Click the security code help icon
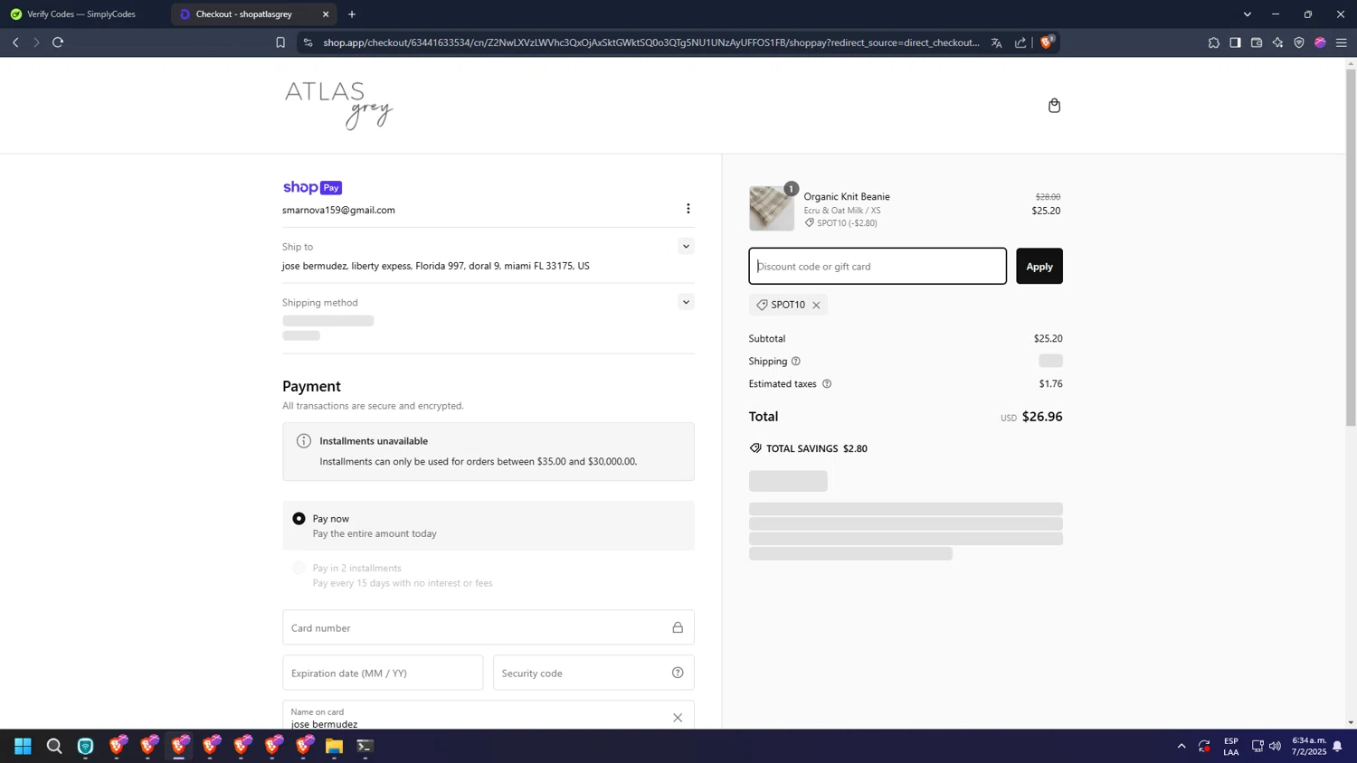Screen dimensions: 1357x763 point(678,673)
